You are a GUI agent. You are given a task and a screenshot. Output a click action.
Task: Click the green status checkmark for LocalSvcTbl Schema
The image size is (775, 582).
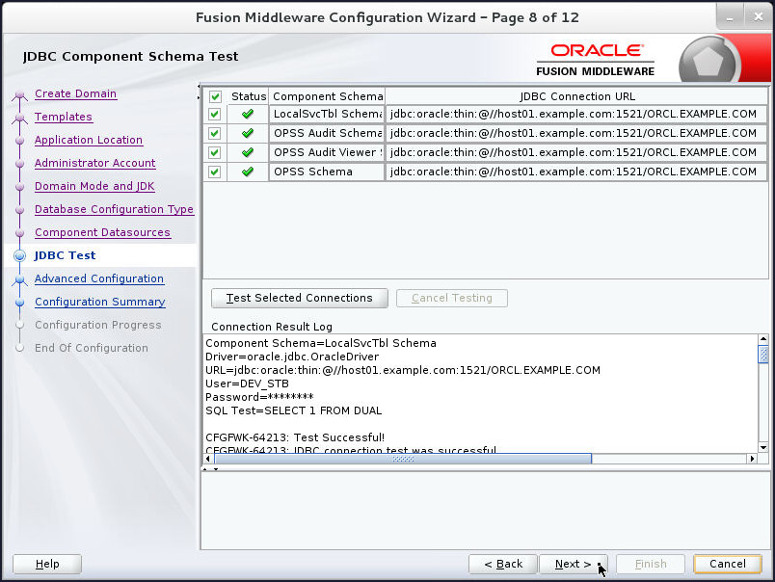248,115
